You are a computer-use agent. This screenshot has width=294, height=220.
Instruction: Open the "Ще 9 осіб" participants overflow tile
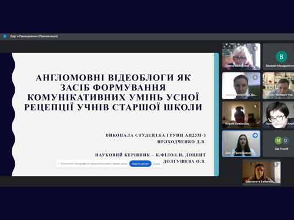[x=278, y=144]
